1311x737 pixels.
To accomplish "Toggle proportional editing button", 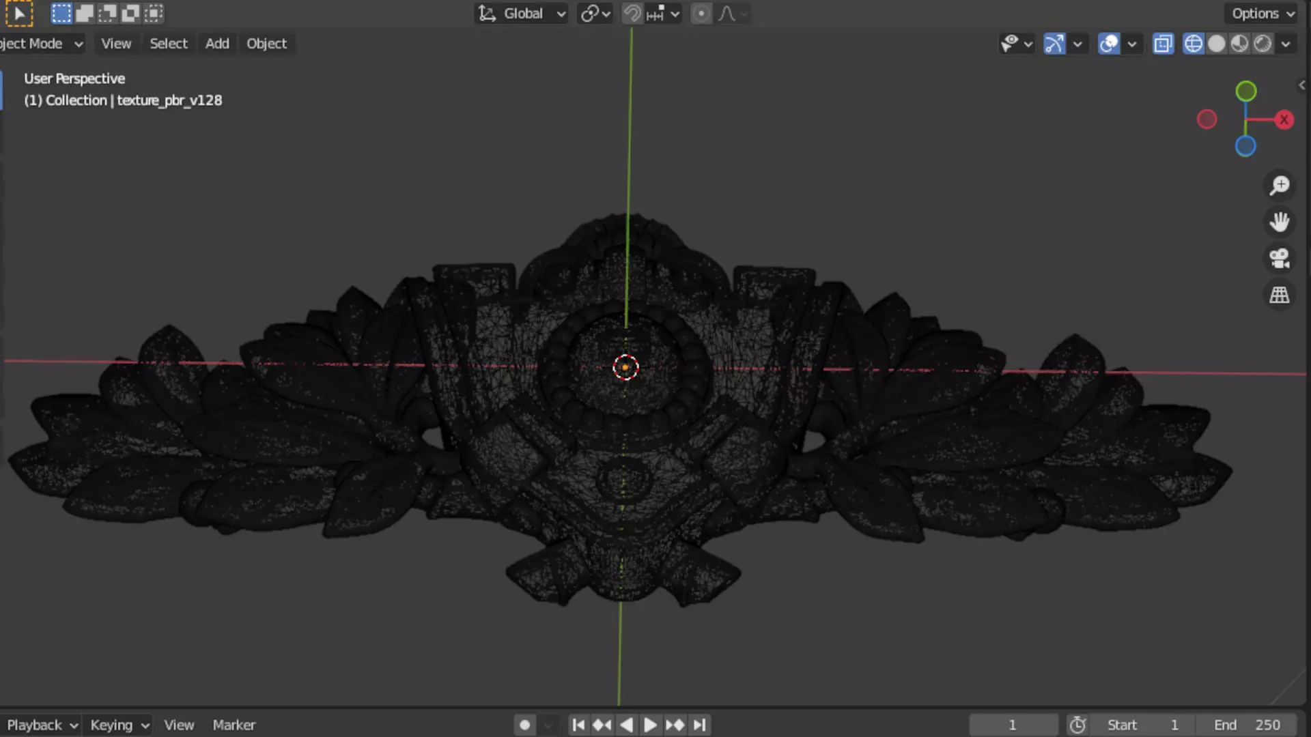I will click(x=701, y=14).
